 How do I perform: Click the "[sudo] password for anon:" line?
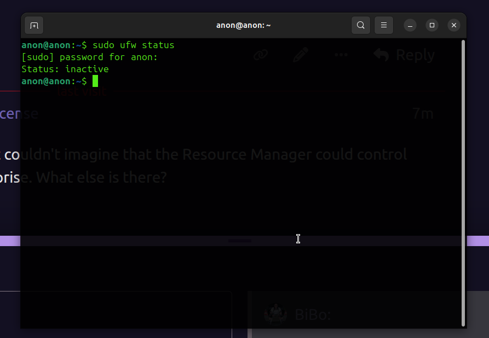point(89,57)
